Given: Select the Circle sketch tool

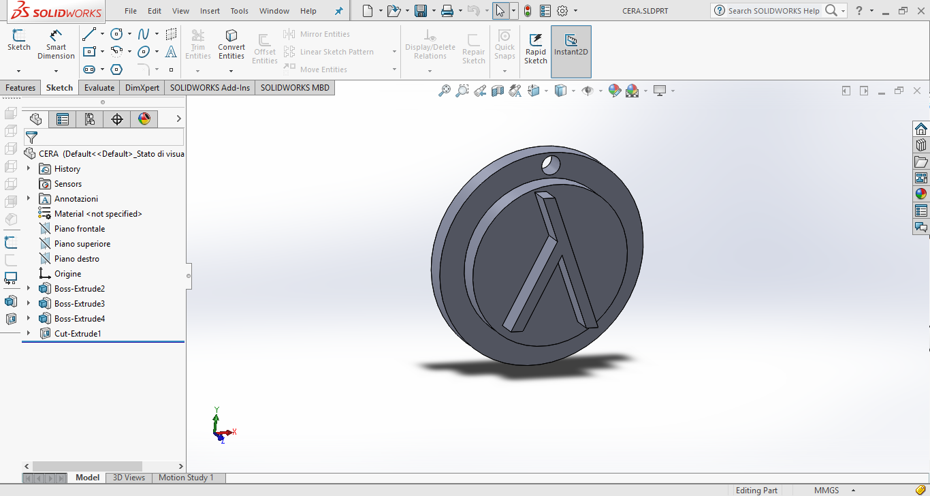Looking at the screenshot, I should pyautogui.click(x=116, y=34).
